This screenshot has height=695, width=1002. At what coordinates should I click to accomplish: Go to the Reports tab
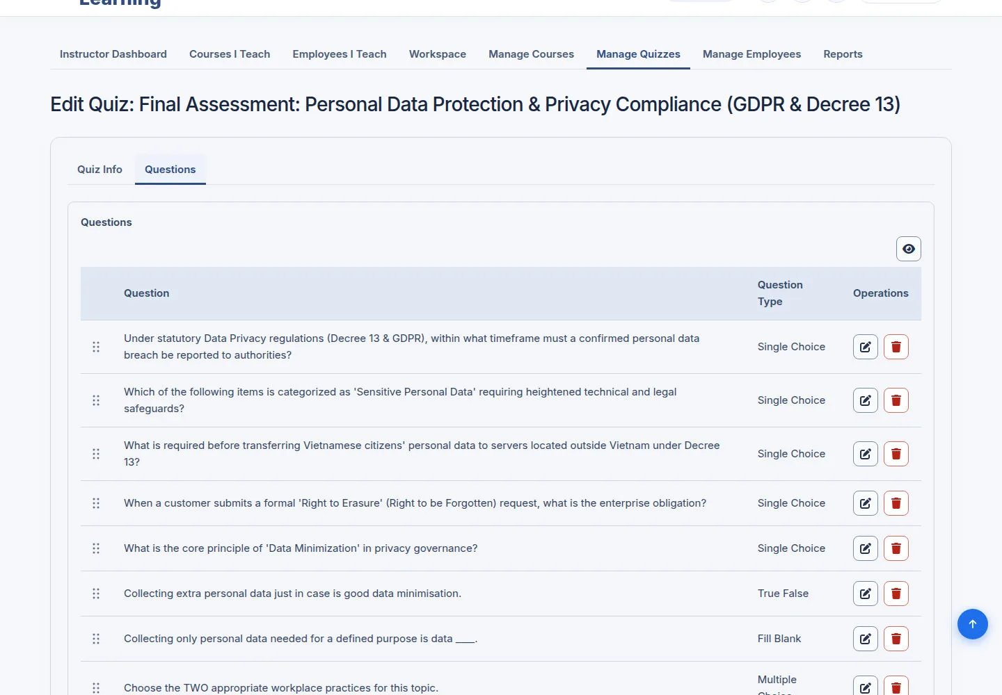click(x=843, y=54)
